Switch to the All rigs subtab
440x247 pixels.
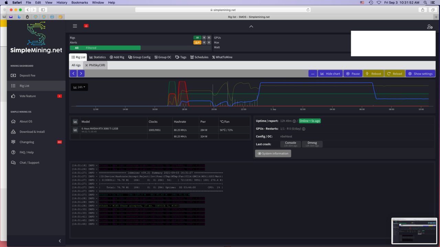pyautogui.click(x=76, y=65)
